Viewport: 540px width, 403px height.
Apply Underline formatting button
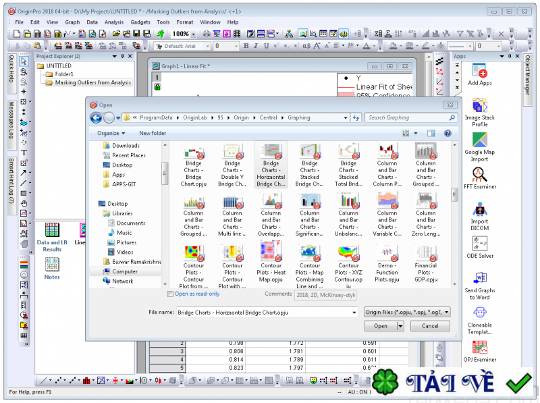pos(266,46)
